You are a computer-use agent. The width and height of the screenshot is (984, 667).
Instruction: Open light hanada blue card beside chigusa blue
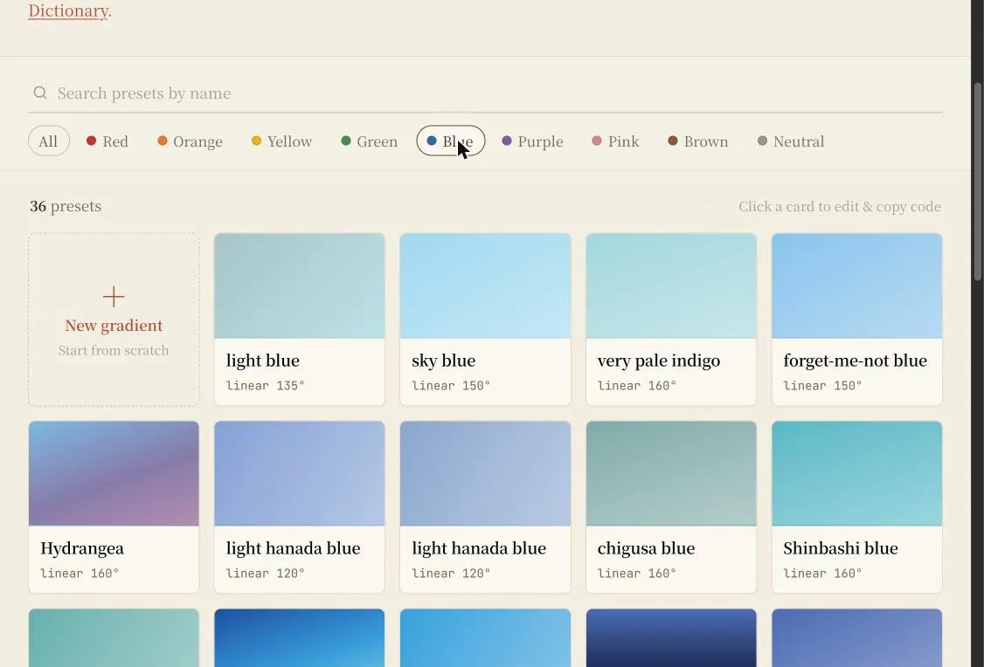click(x=485, y=506)
